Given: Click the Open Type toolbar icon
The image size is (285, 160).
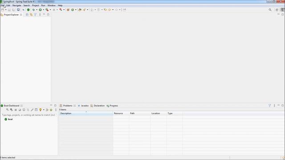Looking at the screenshot, I should (80, 10).
